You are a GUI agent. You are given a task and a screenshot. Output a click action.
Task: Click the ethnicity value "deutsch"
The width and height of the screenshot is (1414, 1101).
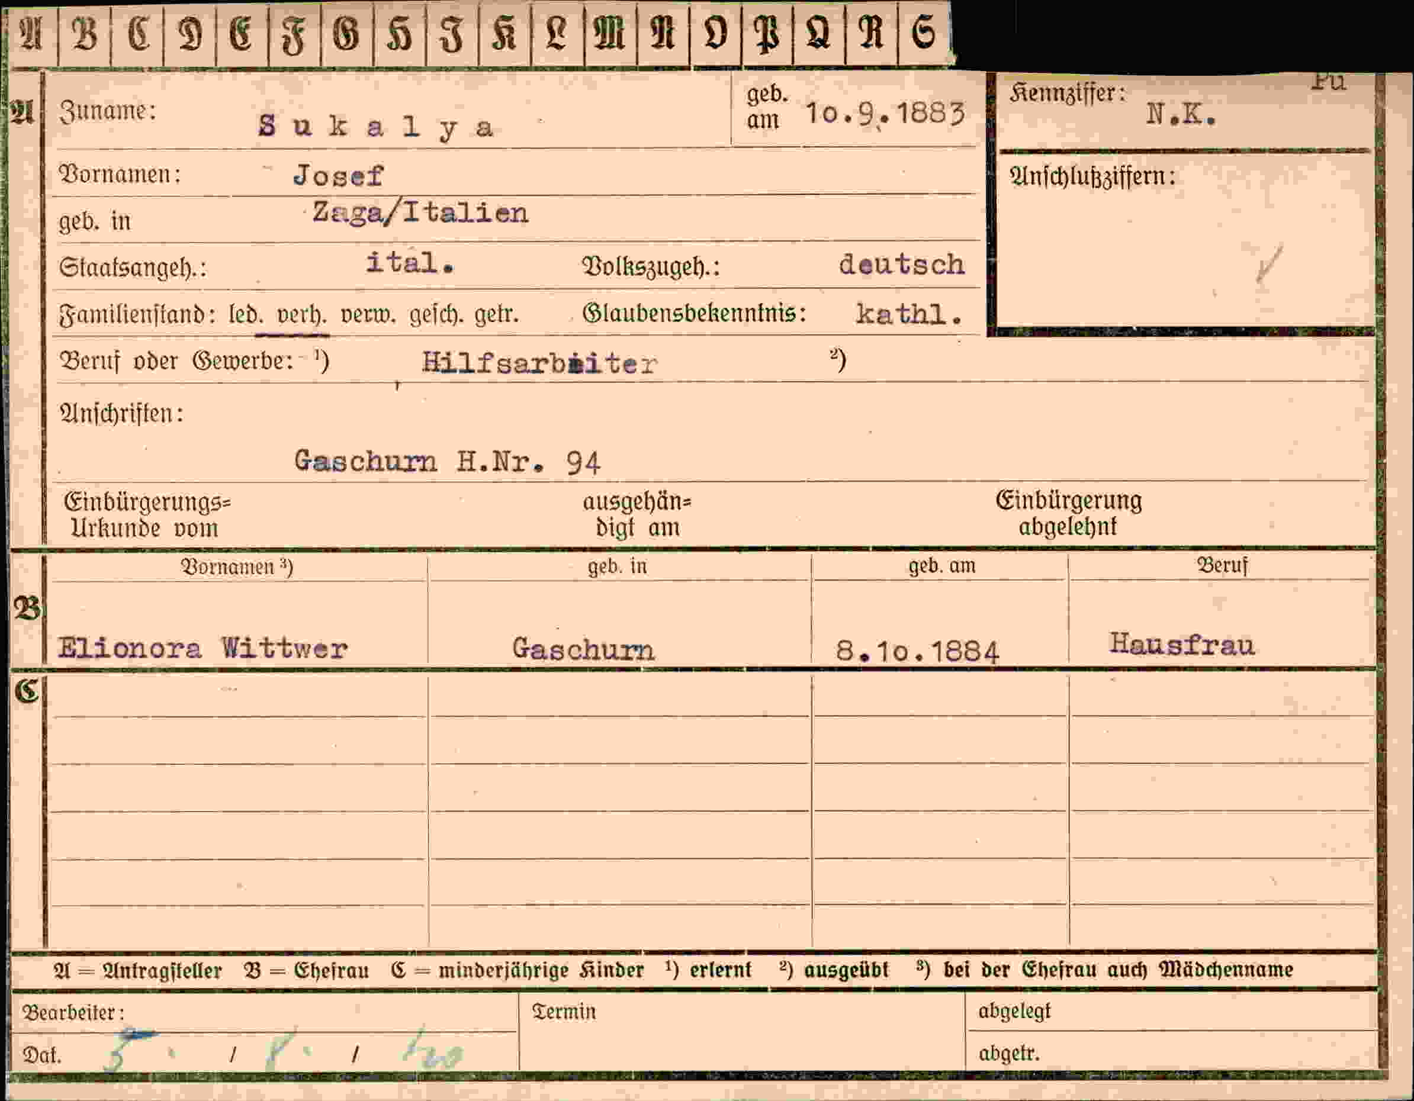(x=901, y=265)
